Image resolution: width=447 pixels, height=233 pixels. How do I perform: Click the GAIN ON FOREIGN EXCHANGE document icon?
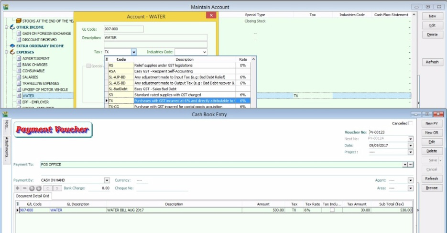click(19, 33)
